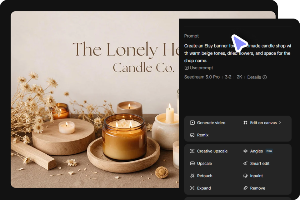Click the Creative upscale icon
The height and width of the screenshot is (200, 300).
[192, 151]
